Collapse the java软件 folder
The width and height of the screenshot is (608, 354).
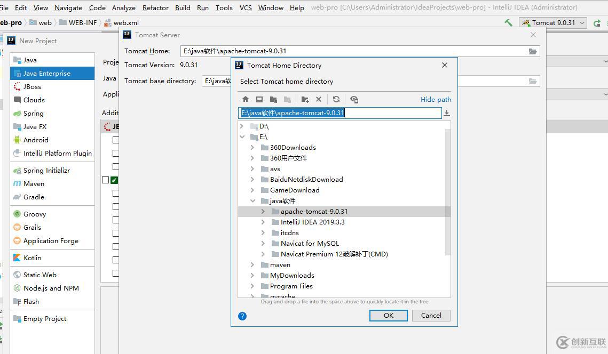coord(253,200)
